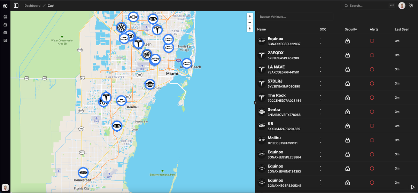Reset map bearing with the compass button
Image resolution: width=418 pixels, height=193 pixels.
pyautogui.click(x=250, y=29)
